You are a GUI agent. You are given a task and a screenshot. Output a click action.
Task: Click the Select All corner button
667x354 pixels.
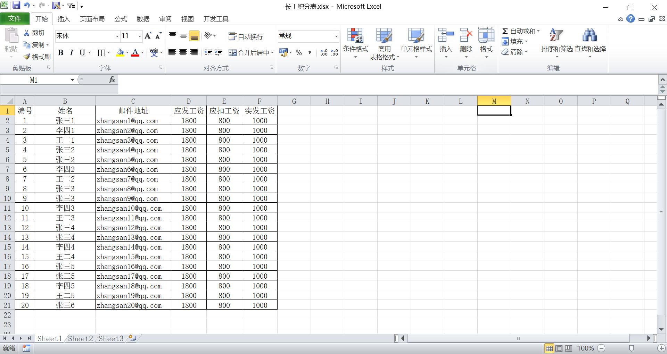pos(7,101)
